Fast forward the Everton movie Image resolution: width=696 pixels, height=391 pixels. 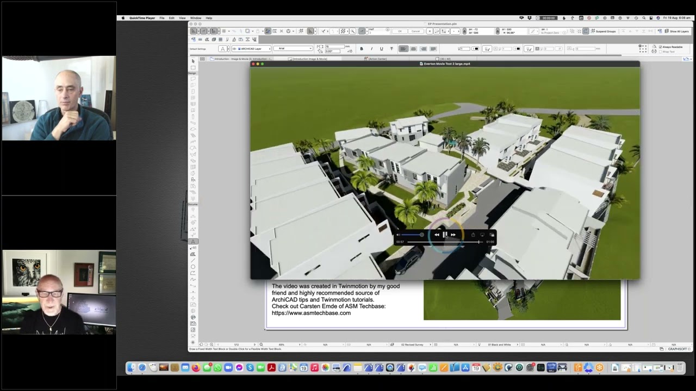click(x=453, y=235)
